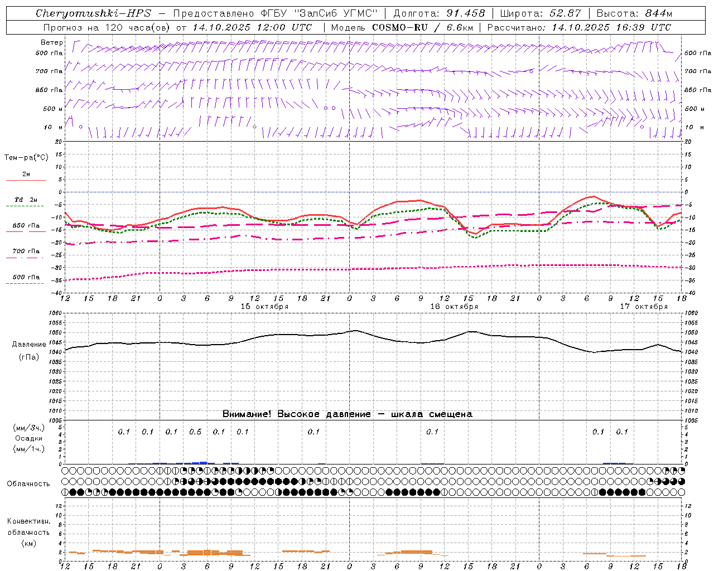Click the model name "COSMO-RU / 6.6км"

[x=423, y=27]
